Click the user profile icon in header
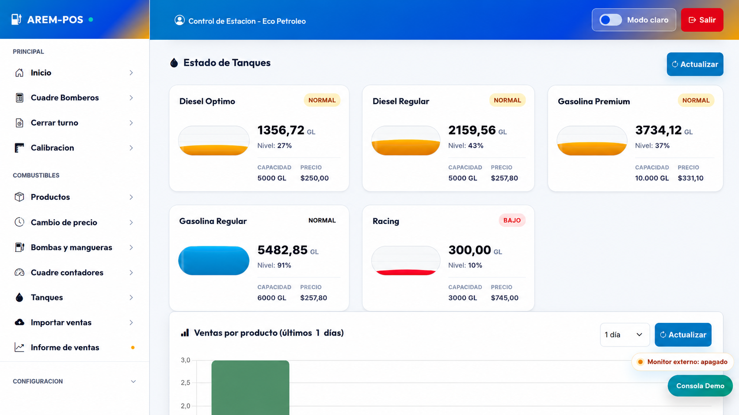The image size is (739, 415). [x=179, y=20]
